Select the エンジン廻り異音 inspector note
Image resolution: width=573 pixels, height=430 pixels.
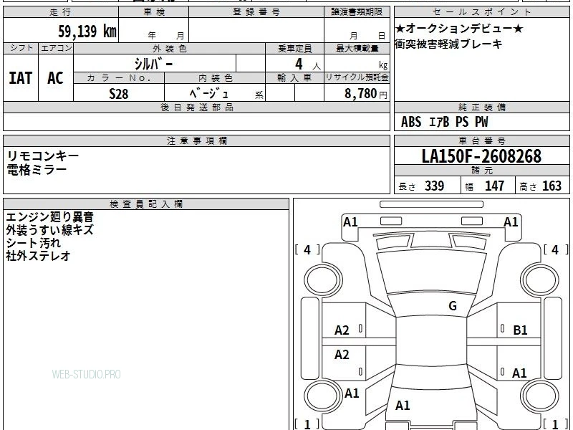point(50,217)
